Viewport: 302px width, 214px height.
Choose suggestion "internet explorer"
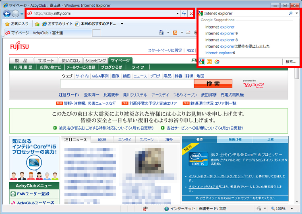220,27
